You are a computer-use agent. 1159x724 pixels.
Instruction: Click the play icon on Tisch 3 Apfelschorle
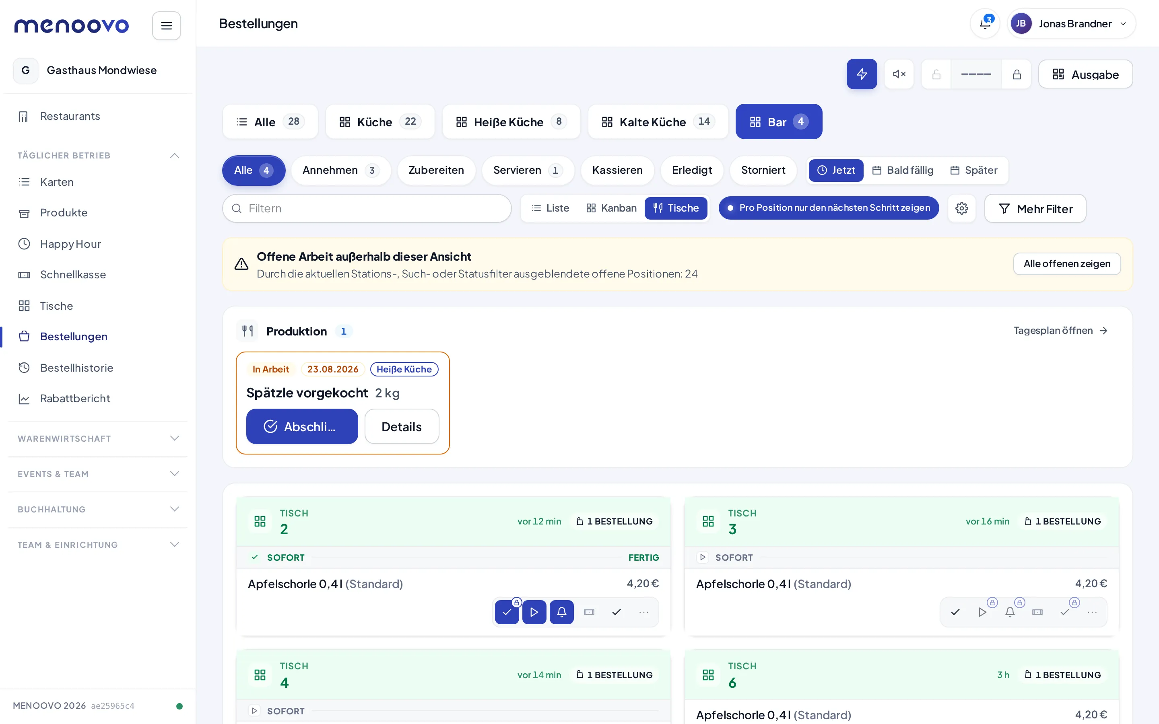[982, 612]
